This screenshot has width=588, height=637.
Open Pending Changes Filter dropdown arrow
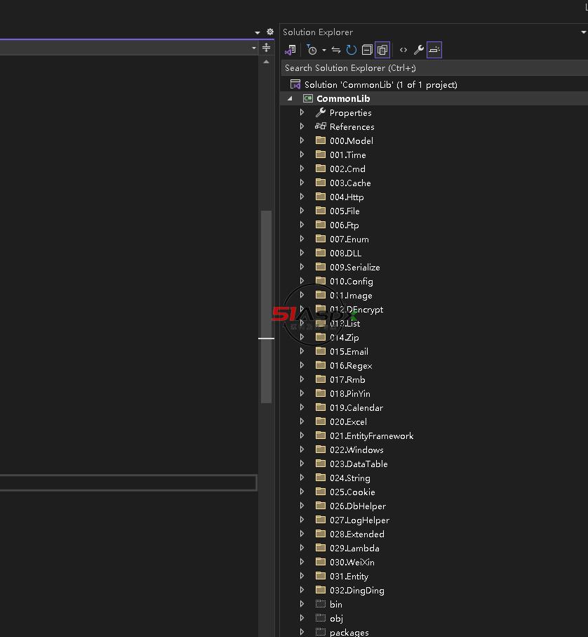[x=323, y=50]
